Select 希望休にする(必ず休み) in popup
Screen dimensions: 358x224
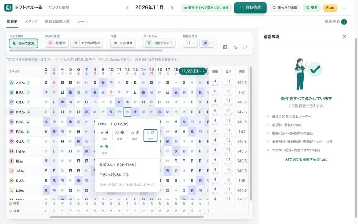click(x=127, y=164)
